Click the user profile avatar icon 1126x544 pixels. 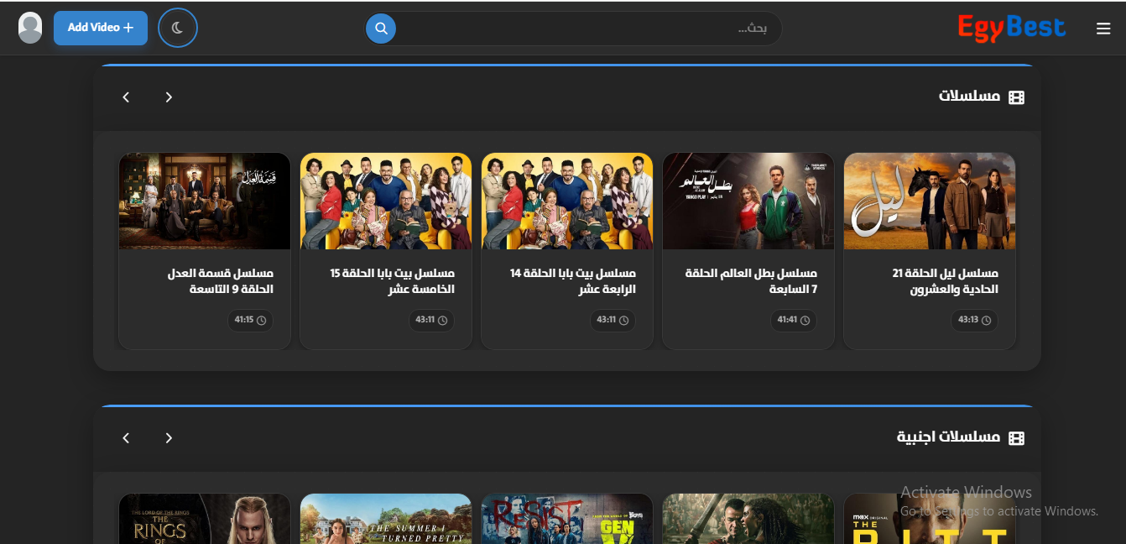tap(30, 28)
